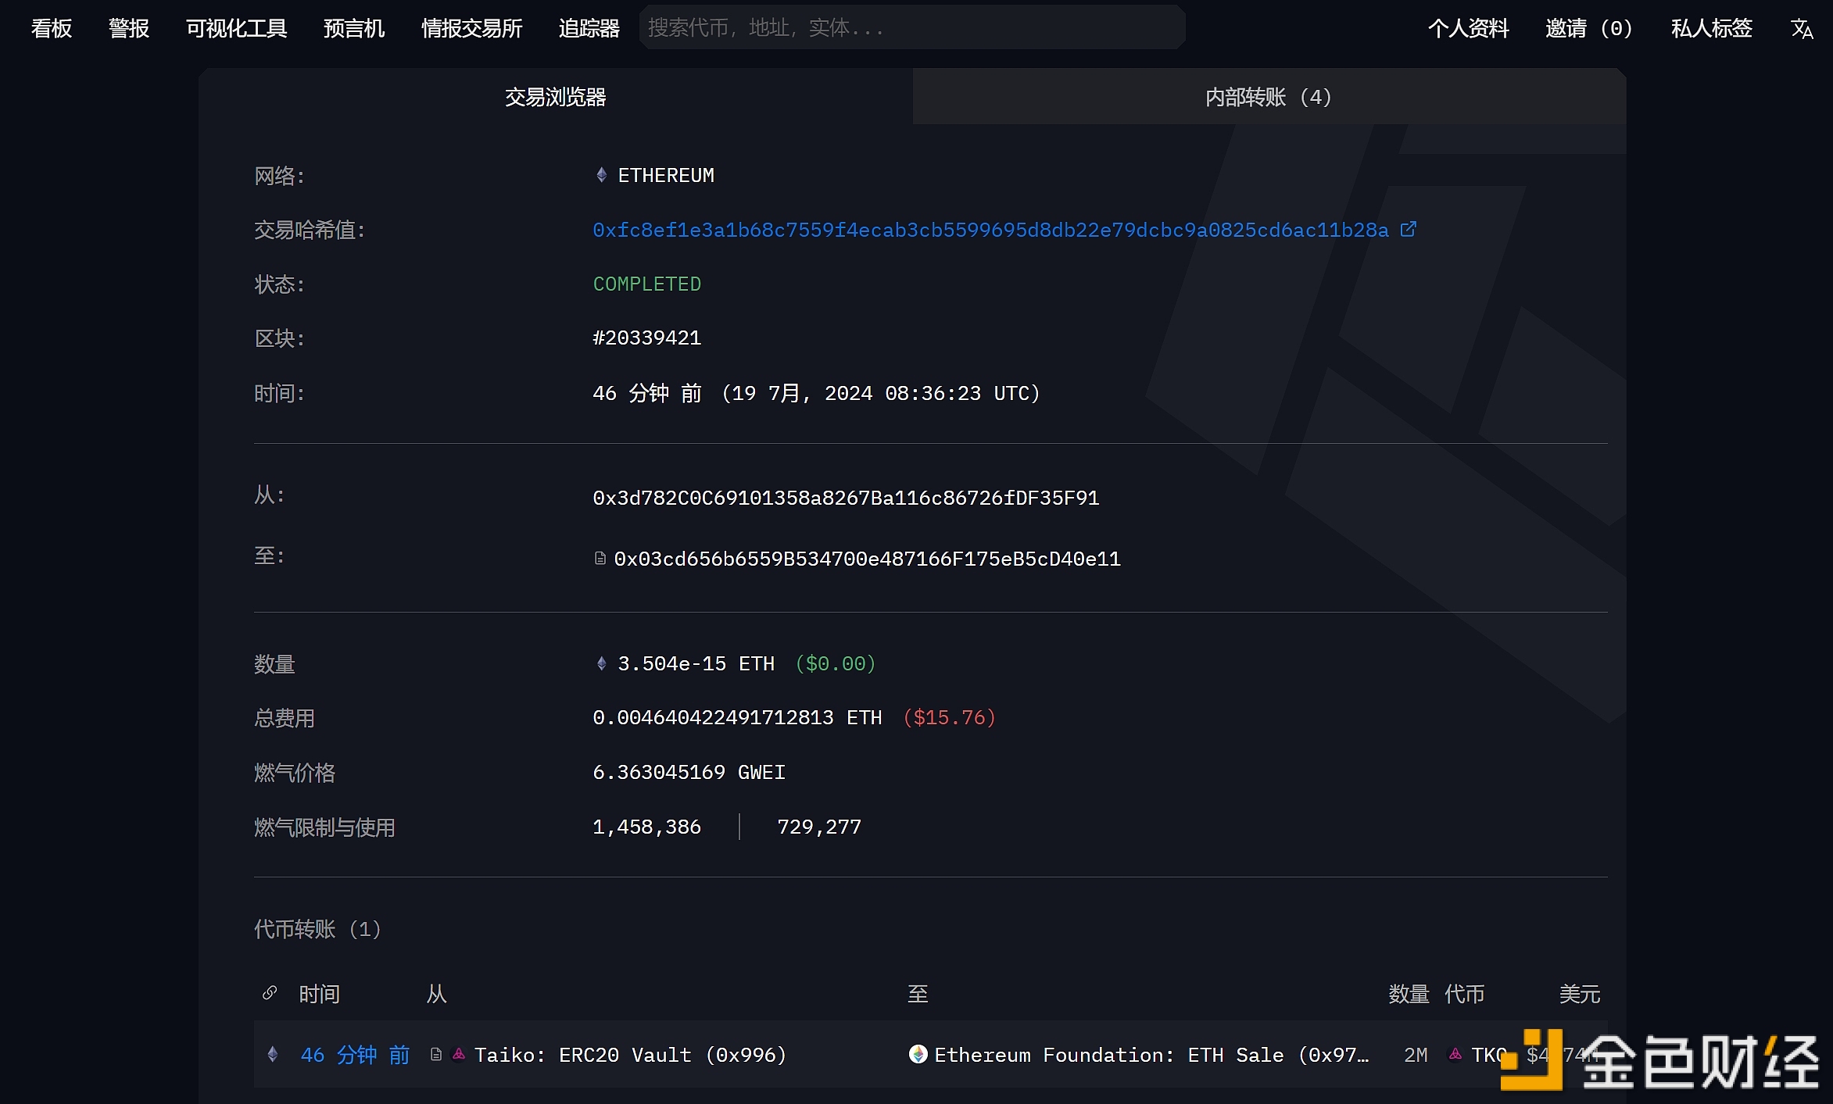Click Ethereum icon in the token transfer row
This screenshot has height=1104, width=1833.
coord(272,1054)
